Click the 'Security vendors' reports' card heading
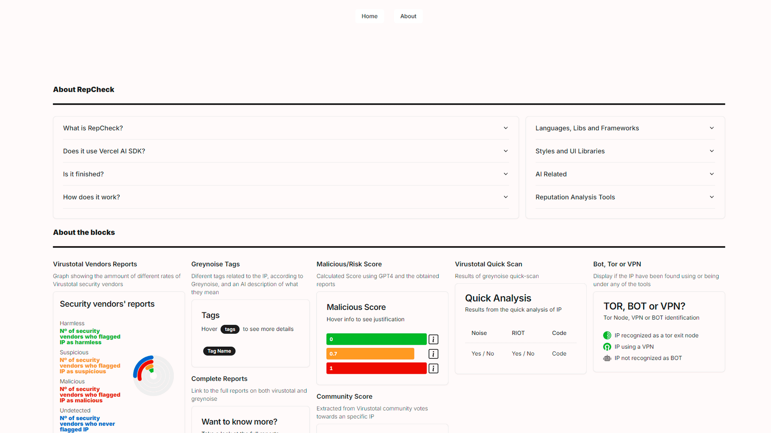This screenshot has width=771, height=433. (x=107, y=304)
